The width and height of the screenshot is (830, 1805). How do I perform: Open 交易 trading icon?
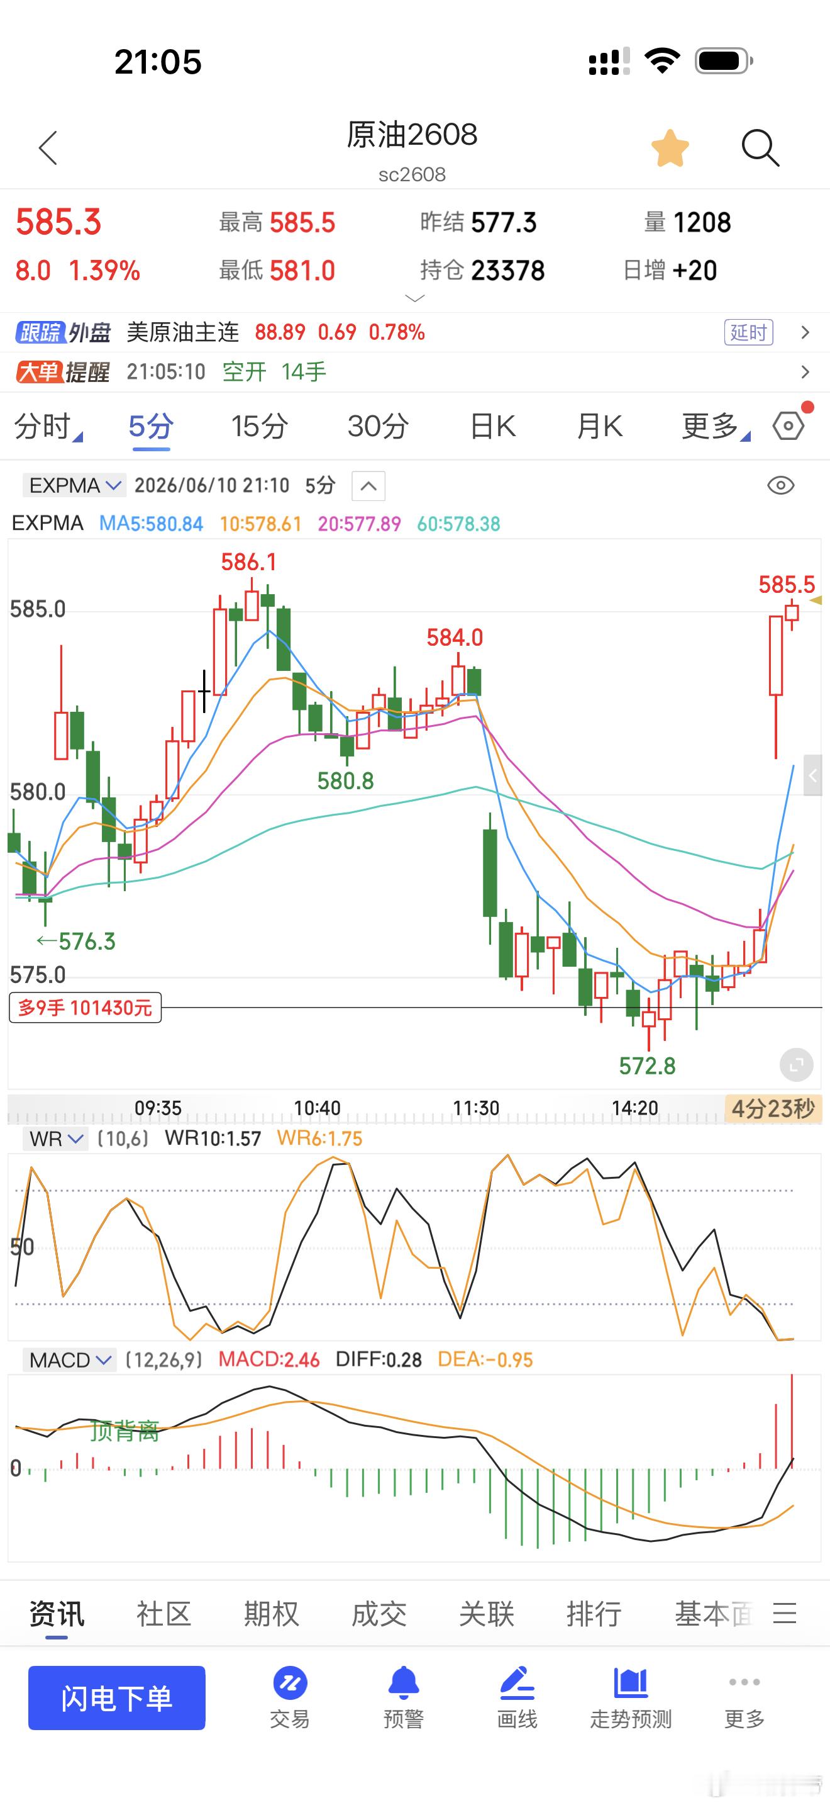coord(290,1699)
